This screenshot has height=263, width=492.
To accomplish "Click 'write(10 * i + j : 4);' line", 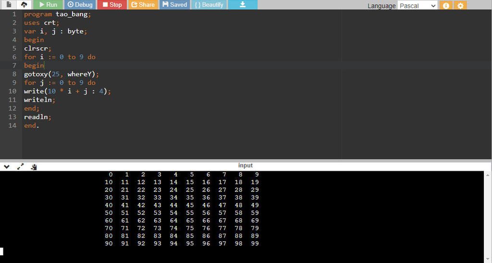I will coord(67,91).
